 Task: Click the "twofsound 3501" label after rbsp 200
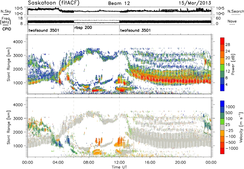tap(135, 30)
